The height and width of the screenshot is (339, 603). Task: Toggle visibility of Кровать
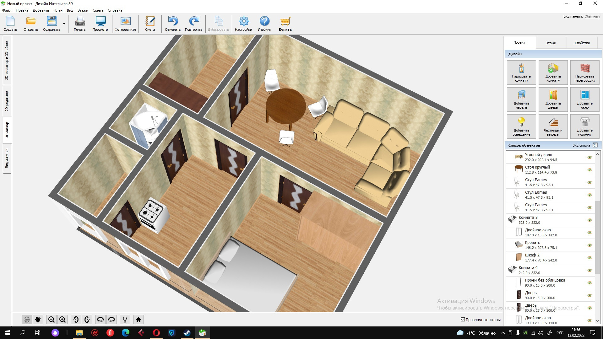click(589, 245)
